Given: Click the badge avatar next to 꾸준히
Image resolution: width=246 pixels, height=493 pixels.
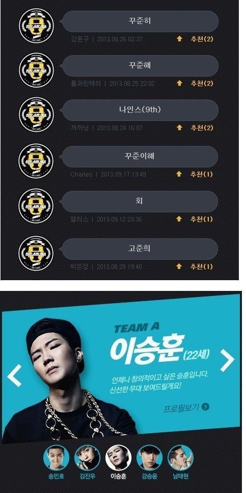Looking at the screenshot, I should (36, 26).
